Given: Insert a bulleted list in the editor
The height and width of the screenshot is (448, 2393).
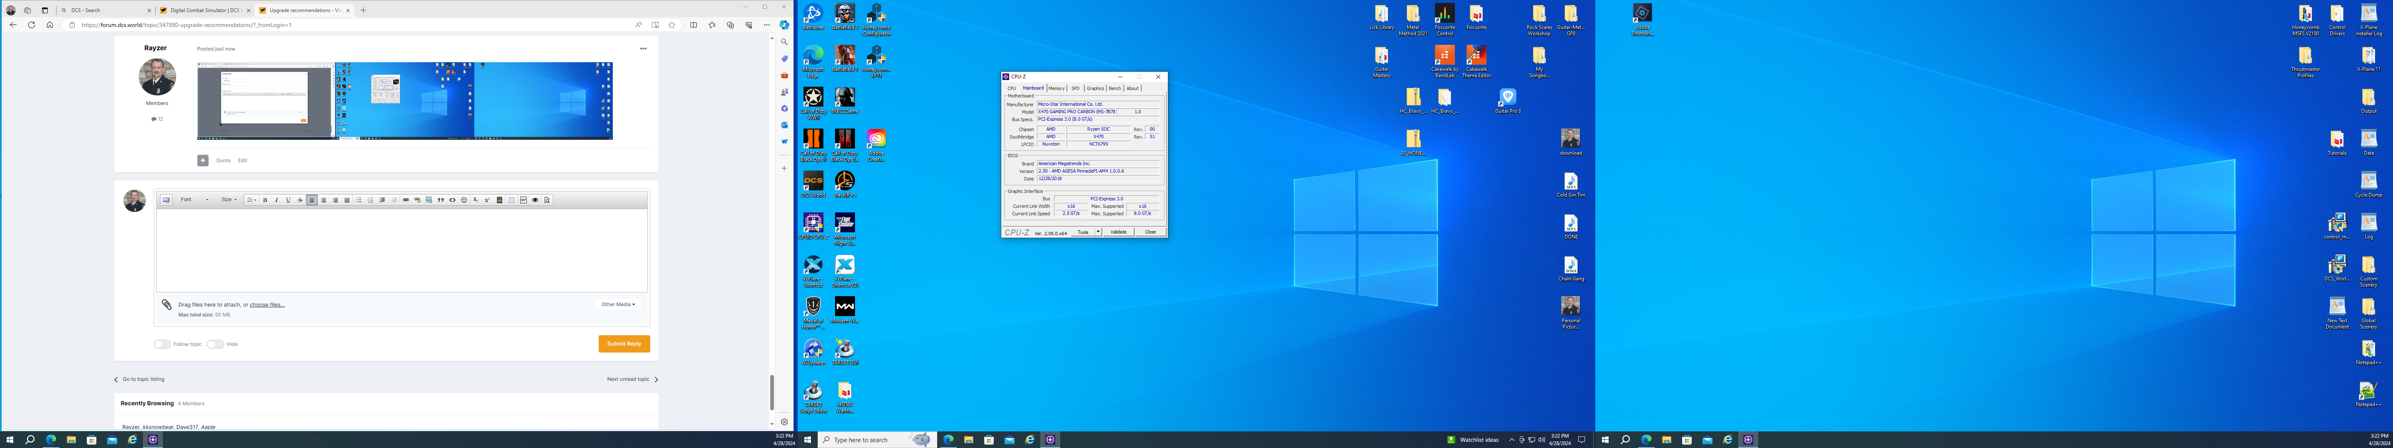Looking at the screenshot, I should [x=359, y=200].
